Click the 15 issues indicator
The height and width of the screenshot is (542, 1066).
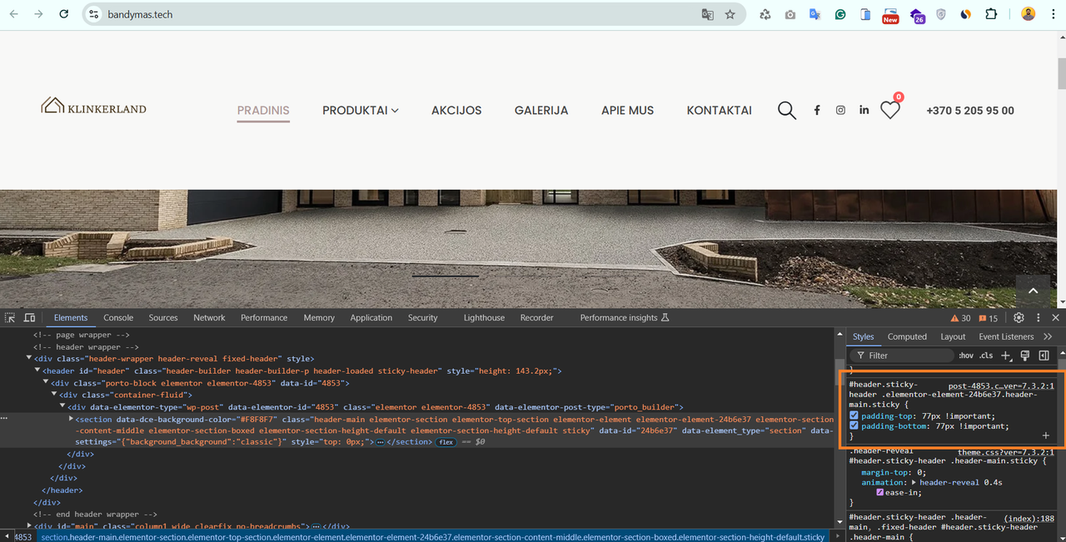989,318
